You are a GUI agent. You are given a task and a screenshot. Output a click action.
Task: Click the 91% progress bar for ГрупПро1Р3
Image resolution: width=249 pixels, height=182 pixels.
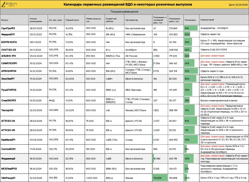point(191,28)
